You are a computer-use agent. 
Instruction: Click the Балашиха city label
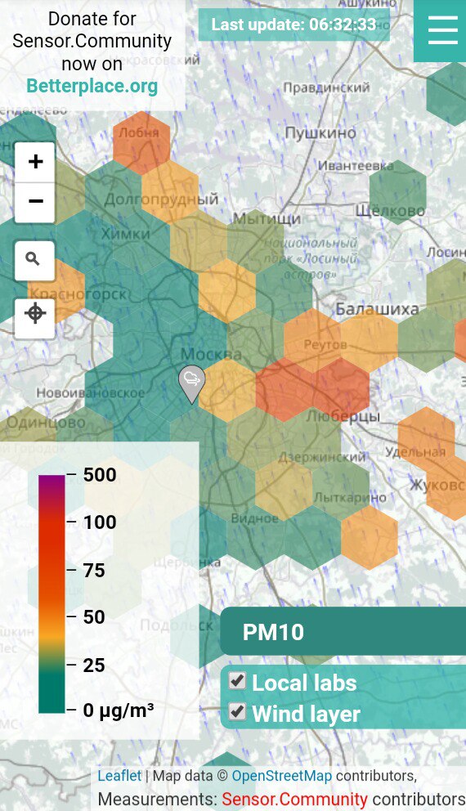377,309
